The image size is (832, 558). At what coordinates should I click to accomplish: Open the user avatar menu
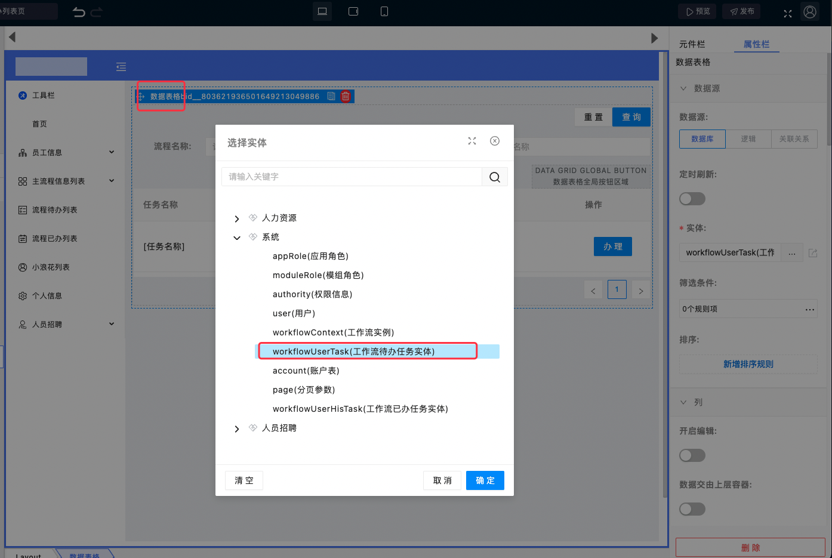[810, 12]
